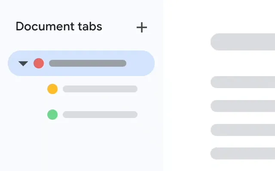Click the green circle subtab icon
This screenshot has height=171, width=275.
point(52,115)
